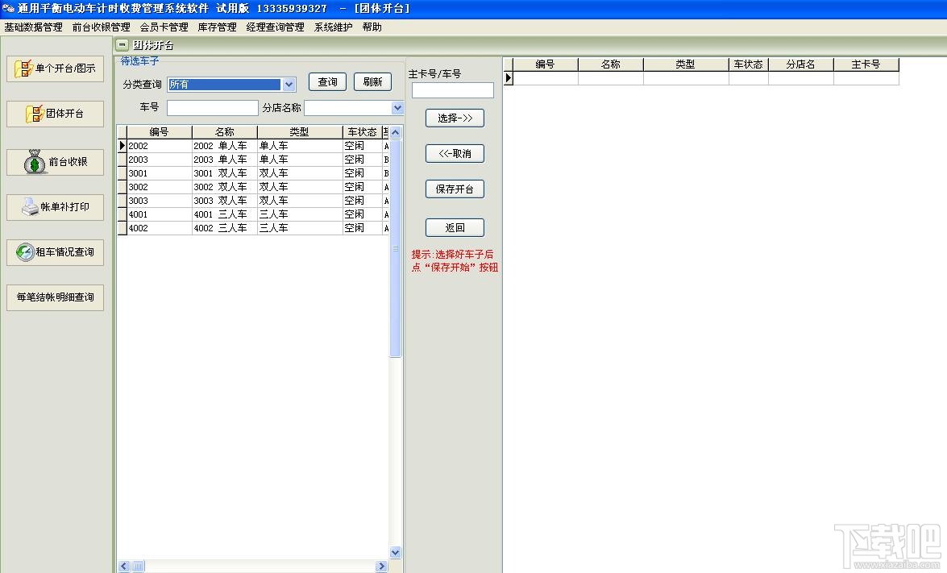
Task: Focus the 主卡号/车号 input field
Action: [453, 90]
